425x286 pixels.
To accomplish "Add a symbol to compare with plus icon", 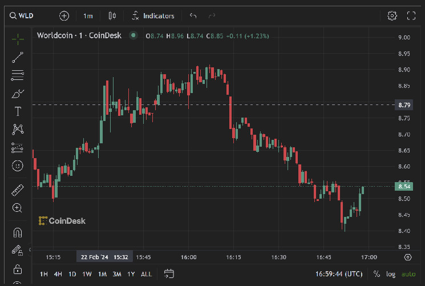I will [x=64, y=16].
